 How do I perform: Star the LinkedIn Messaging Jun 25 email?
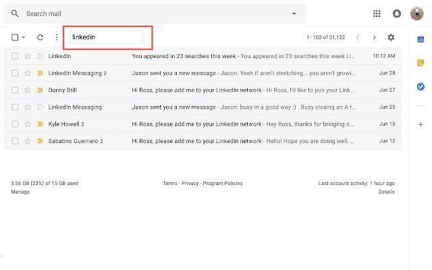[27, 107]
